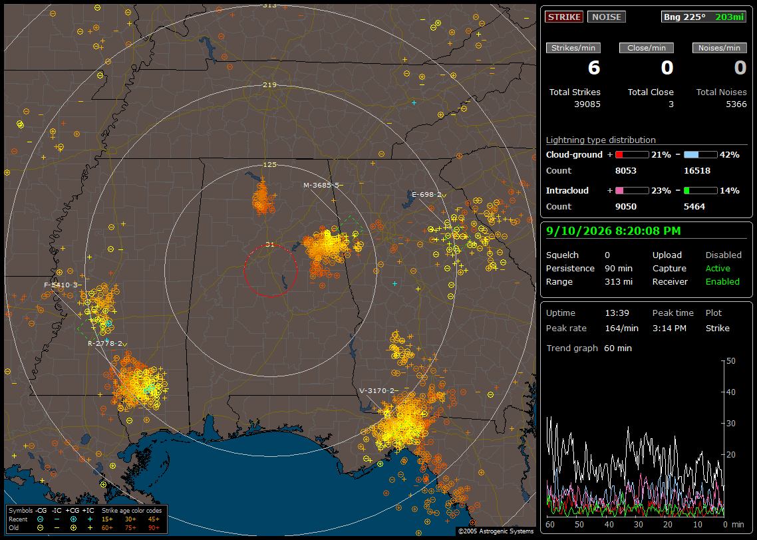Select storm cell label F-5410-3
The height and width of the screenshot is (540, 757).
click(x=61, y=285)
